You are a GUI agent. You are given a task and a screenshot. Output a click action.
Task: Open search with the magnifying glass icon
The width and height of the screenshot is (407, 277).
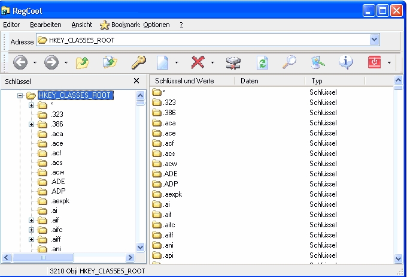pos(290,62)
